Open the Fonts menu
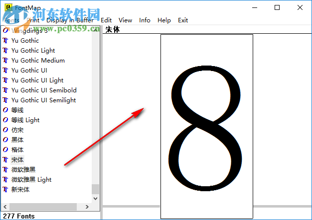 tap(12, 20)
